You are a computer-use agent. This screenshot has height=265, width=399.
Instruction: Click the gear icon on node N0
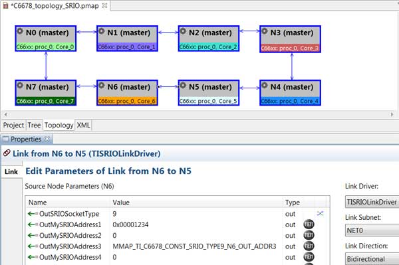(x=20, y=31)
